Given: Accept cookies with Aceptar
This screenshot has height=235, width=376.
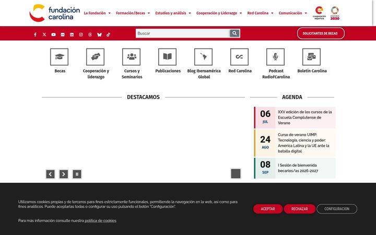Looking at the screenshot, I should (x=268, y=209).
